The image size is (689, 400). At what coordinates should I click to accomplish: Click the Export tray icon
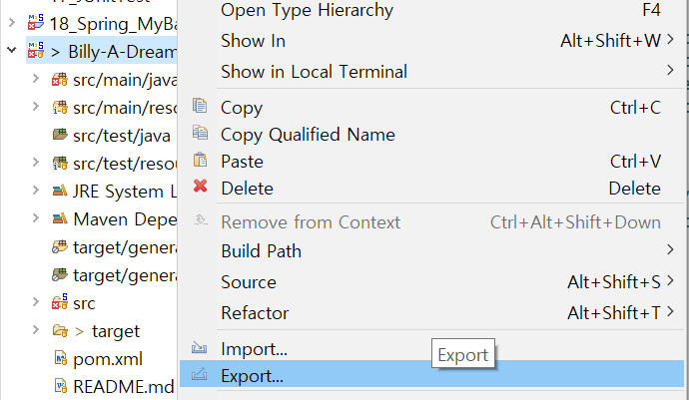pos(199,374)
